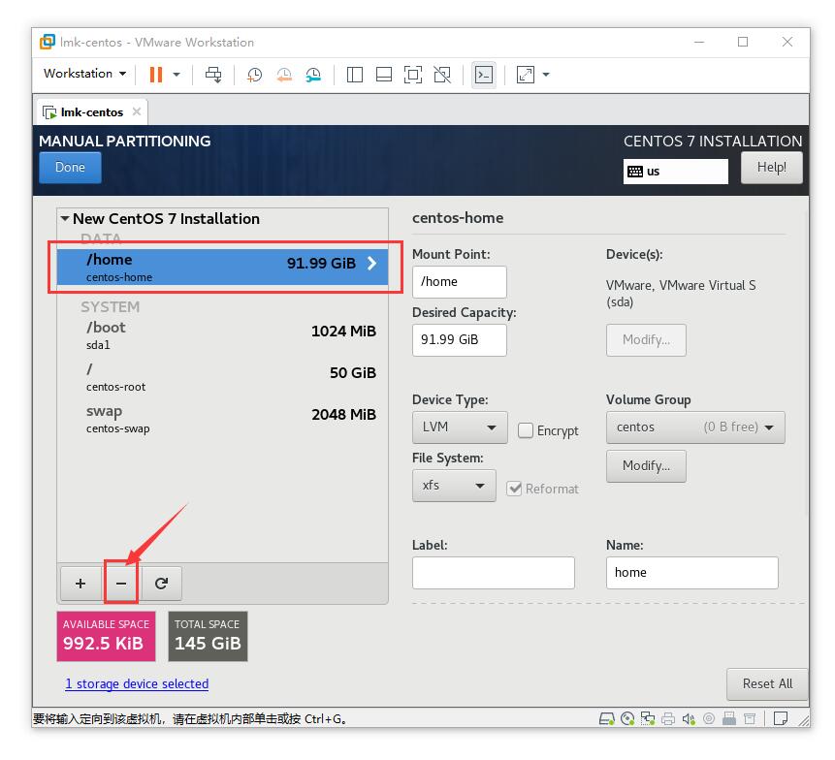Screen dimensions: 835x760
Task: Select the / centos-root partition
Action: tap(222, 377)
